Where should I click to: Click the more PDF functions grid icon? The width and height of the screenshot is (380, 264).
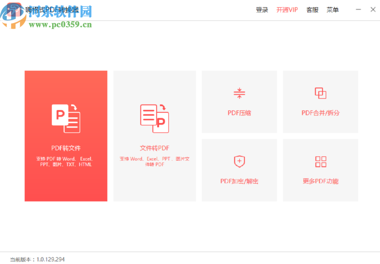click(x=321, y=161)
